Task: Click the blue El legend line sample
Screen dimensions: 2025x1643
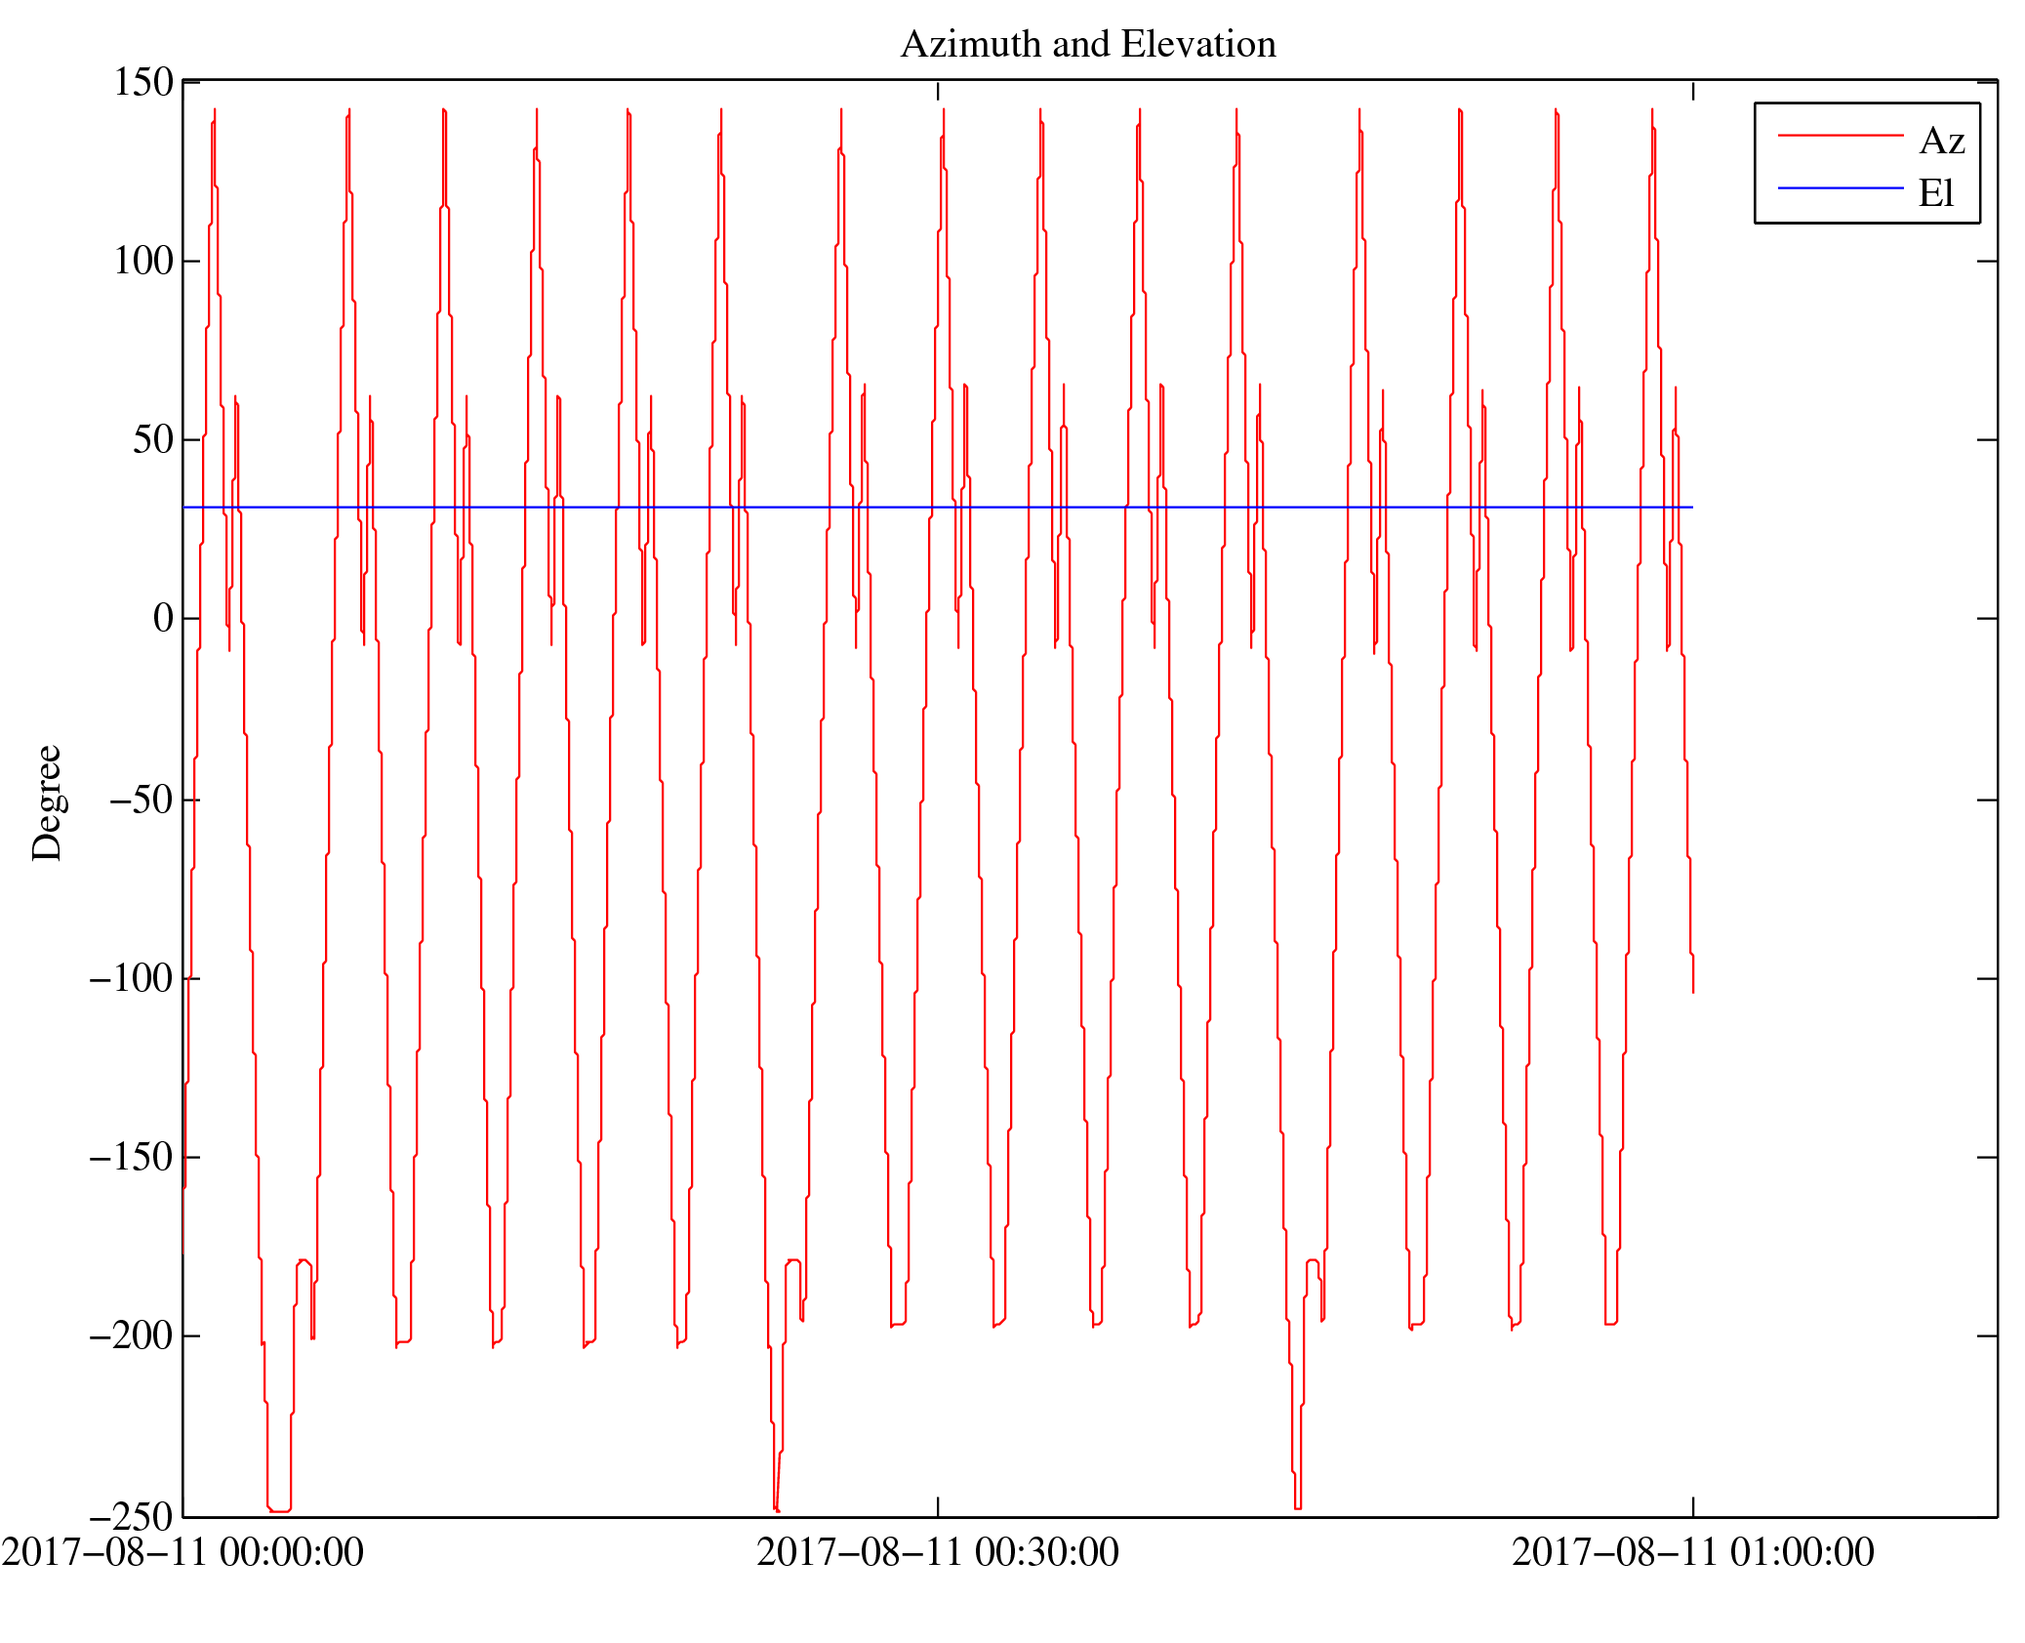Action: pos(1841,187)
